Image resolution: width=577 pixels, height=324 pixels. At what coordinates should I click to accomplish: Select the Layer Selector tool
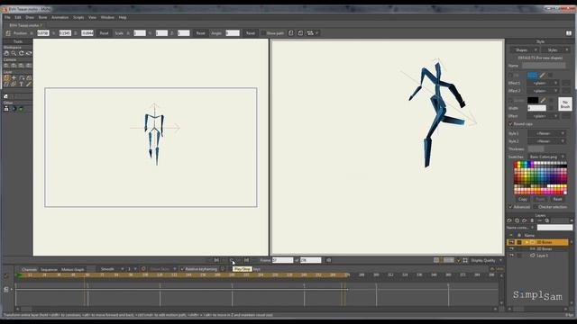click(14, 84)
